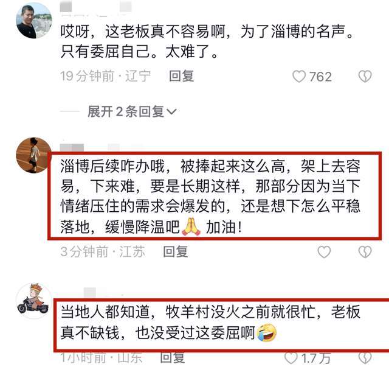This screenshot has width=389, height=367.
Task: Like the comment with 762 likes
Action: 299,76
